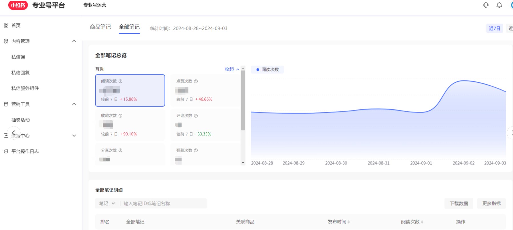Toggle the 阅读次数 chart legend
Image resolution: width=513 pixels, height=230 pixels.
tap(267, 69)
